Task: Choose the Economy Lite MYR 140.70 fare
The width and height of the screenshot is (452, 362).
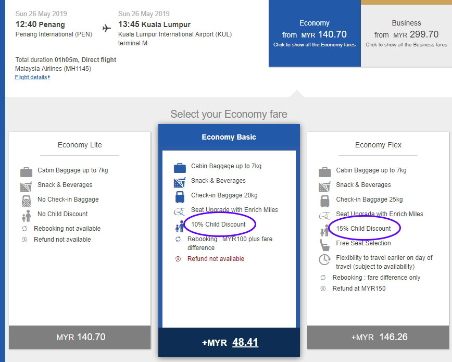Action: pyautogui.click(x=80, y=337)
